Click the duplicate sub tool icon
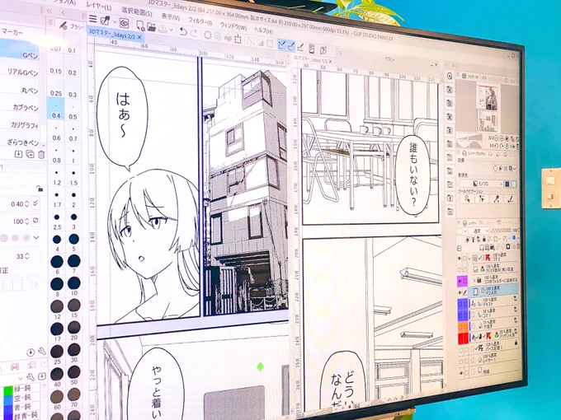 (x=30, y=154)
